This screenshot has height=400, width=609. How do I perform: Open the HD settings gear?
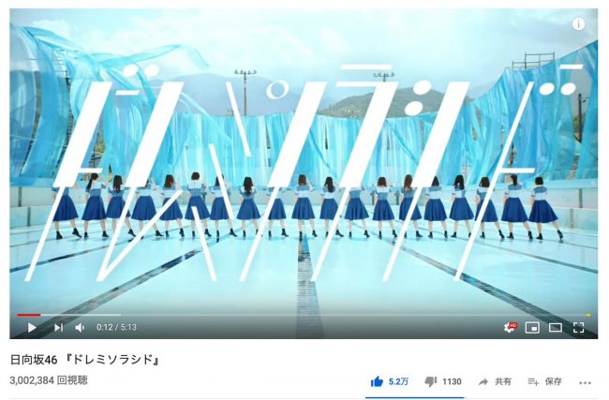tap(510, 327)
